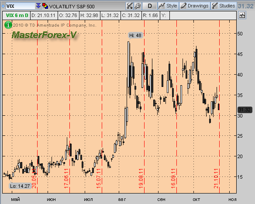Image resolution: width=255 pixels, height=204 pixels.
Task: Select the D daily timeframe button
Action: 150,6
